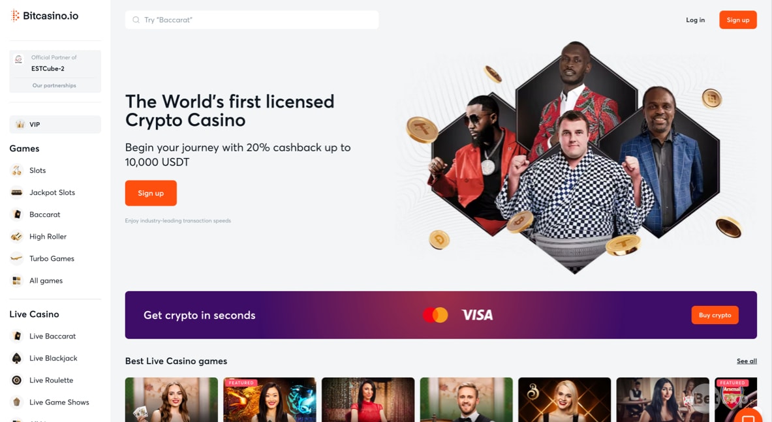Follow the See all link

[747, 361]
